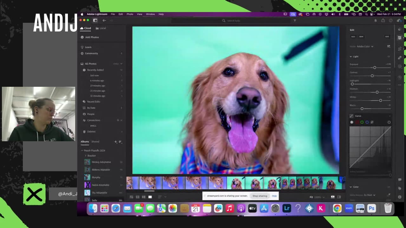
Task: Toggle the filmstrip visibility button
Action: coord(333,197)
